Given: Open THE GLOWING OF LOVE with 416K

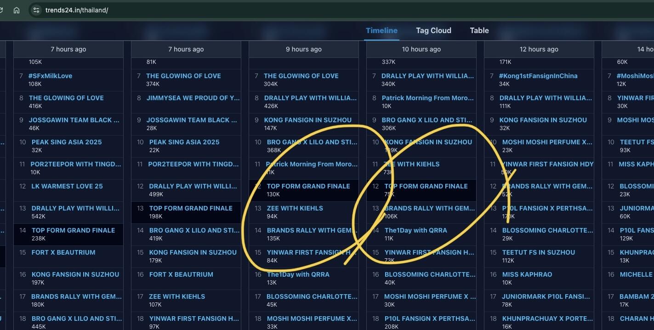Looking at the screenshot, I should pyautogui.click(x=66, y=98).
